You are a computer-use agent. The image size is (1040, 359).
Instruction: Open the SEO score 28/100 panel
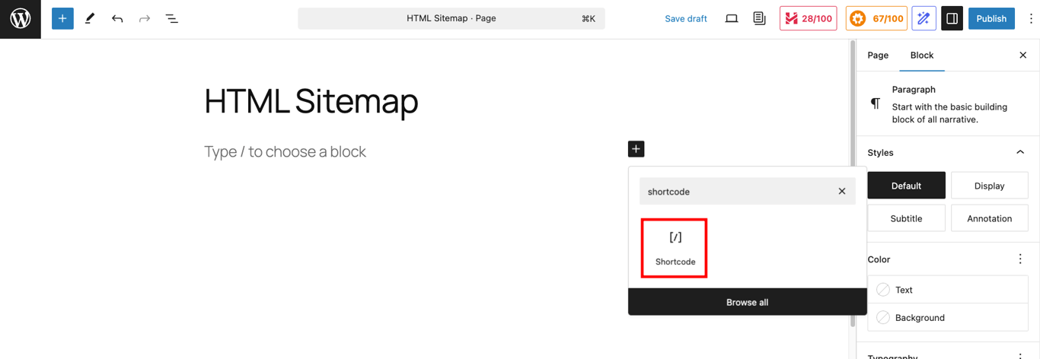pyautogui.click(x=808, y=18)
